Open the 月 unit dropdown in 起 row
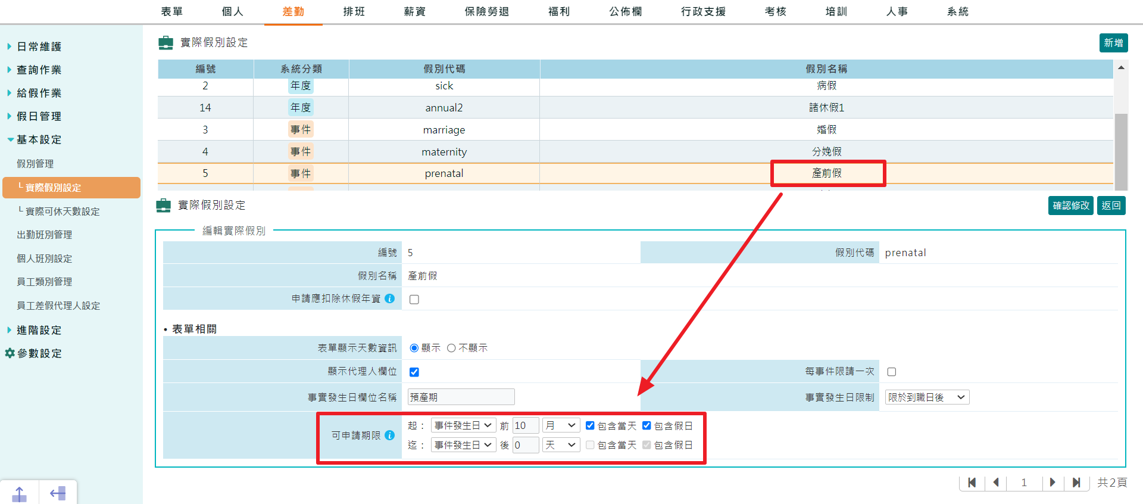 click(560, 425)
